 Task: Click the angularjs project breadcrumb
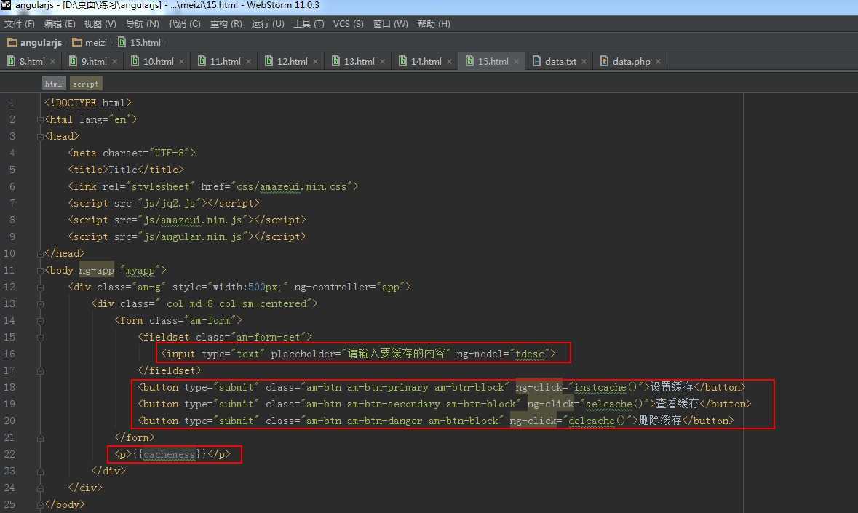[34, 43]
